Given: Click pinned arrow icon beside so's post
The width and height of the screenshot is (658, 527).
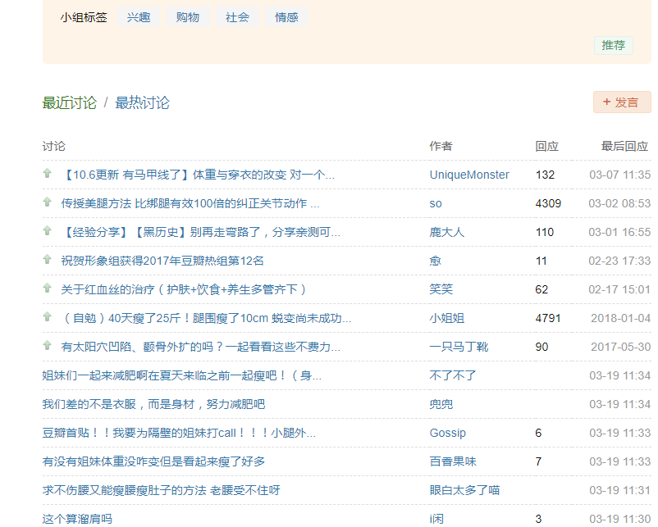Looking at the screenshot, I should point(48,202).
